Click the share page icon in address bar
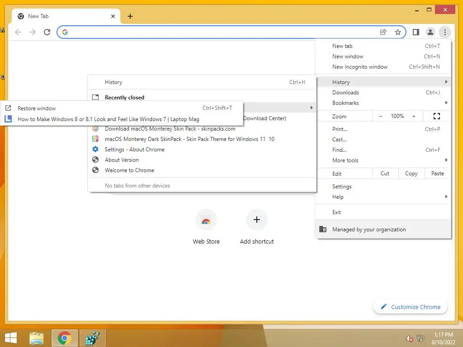This screenshot has width=463, height=347. (383, 32)
